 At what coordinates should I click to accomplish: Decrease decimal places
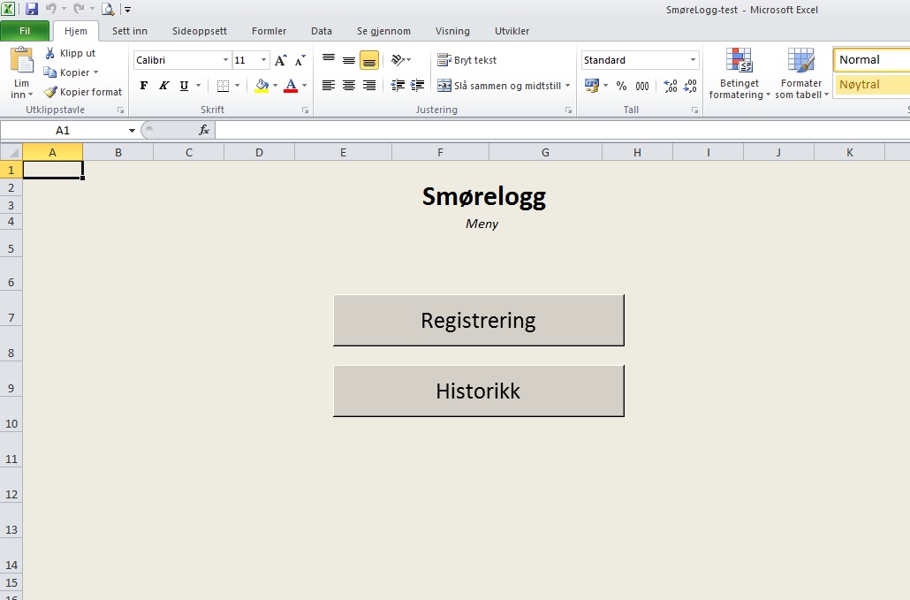click(x=690, y=86)
